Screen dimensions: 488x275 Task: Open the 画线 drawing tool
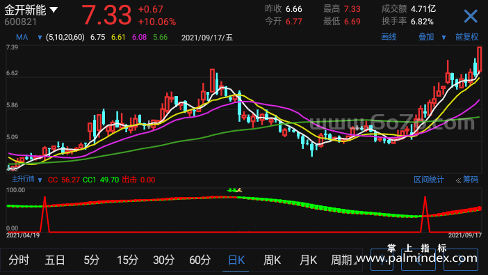(x=389, y=37)
